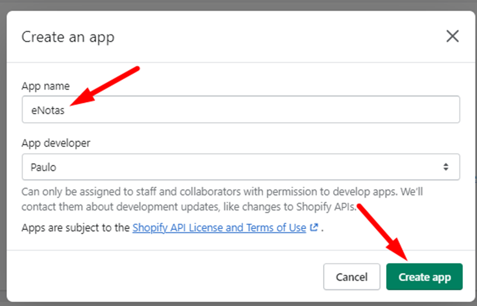Click the 'Can only be assigned to staff' help text
Image resolution: width=477 pixels, height=306 pixels.
[222, 200]
